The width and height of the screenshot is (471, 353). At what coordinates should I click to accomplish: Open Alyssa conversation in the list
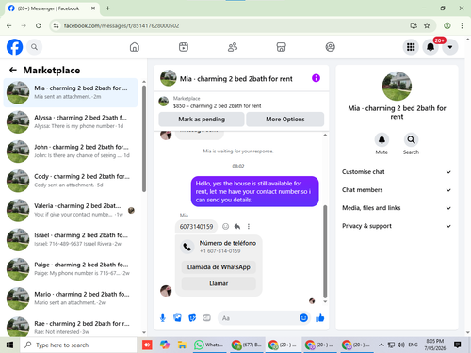pyautogui.click(x=71, y=122)
